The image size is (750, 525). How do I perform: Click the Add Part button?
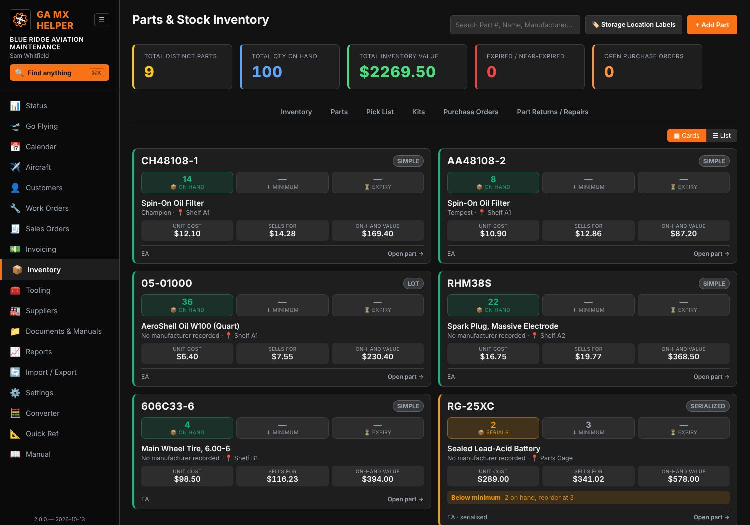pyautogui.click(x=712, y=25)
